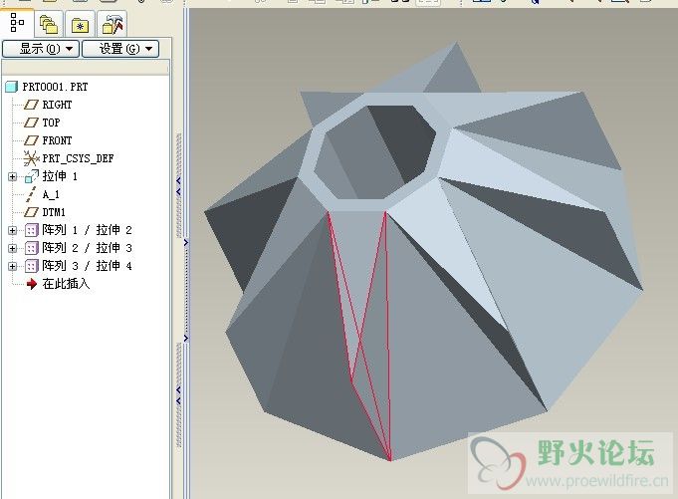Click the 阵列 2 pattern icon
This screenshot has height=499, width=678.
31,248
